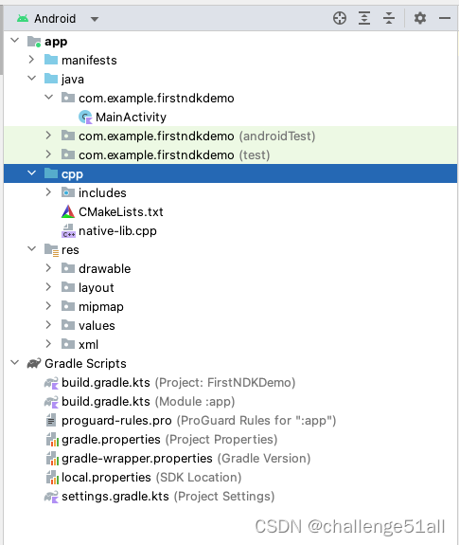Expand the manifests folder
This screenshot has width=459, height=545.
coord(31,60)
